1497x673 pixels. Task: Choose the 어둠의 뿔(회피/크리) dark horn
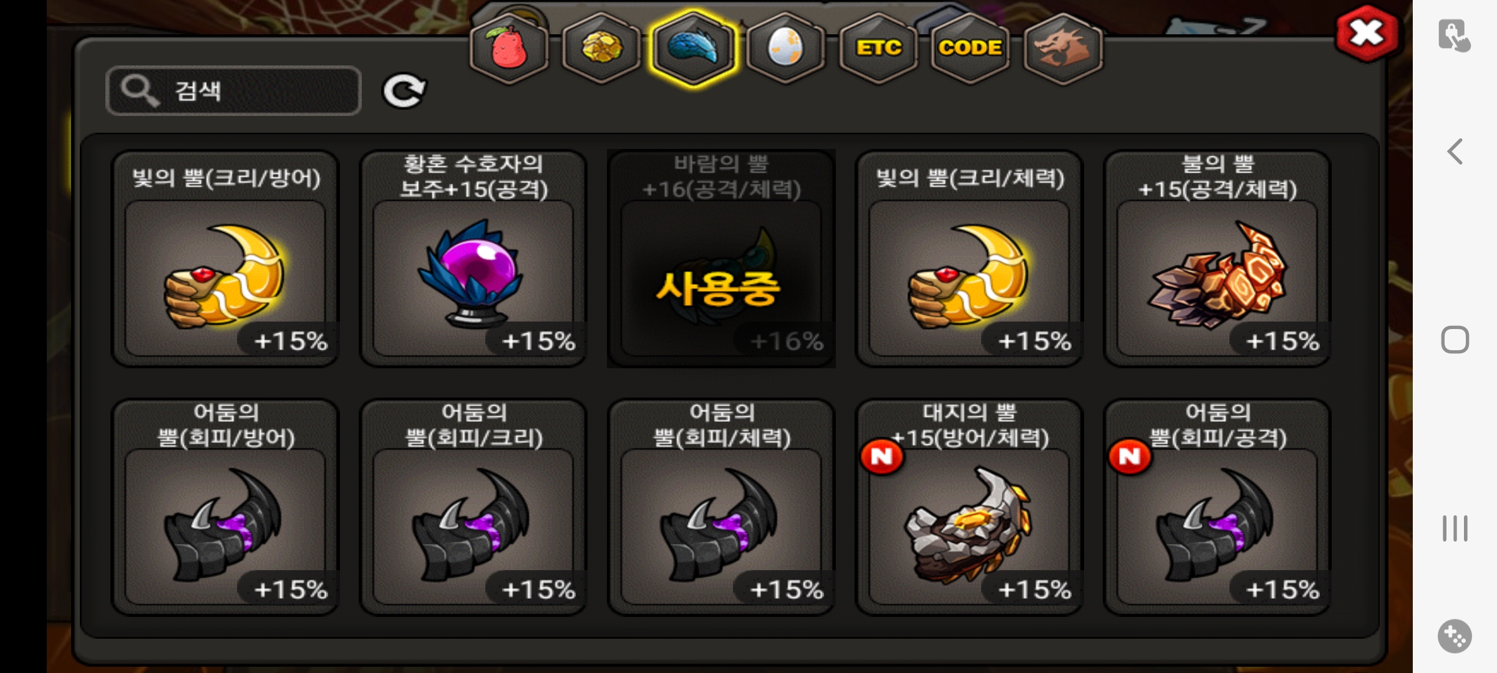tap(473, 507)
